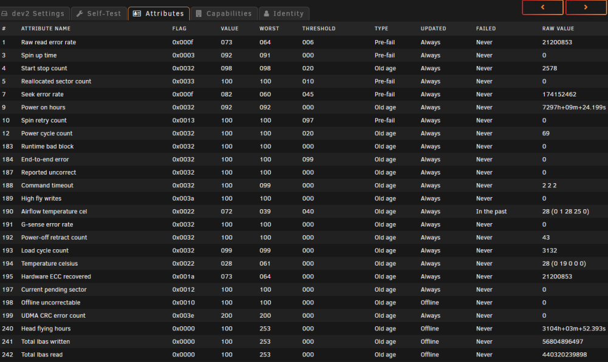Open the Capabilities tab

(x=224, y=13)
